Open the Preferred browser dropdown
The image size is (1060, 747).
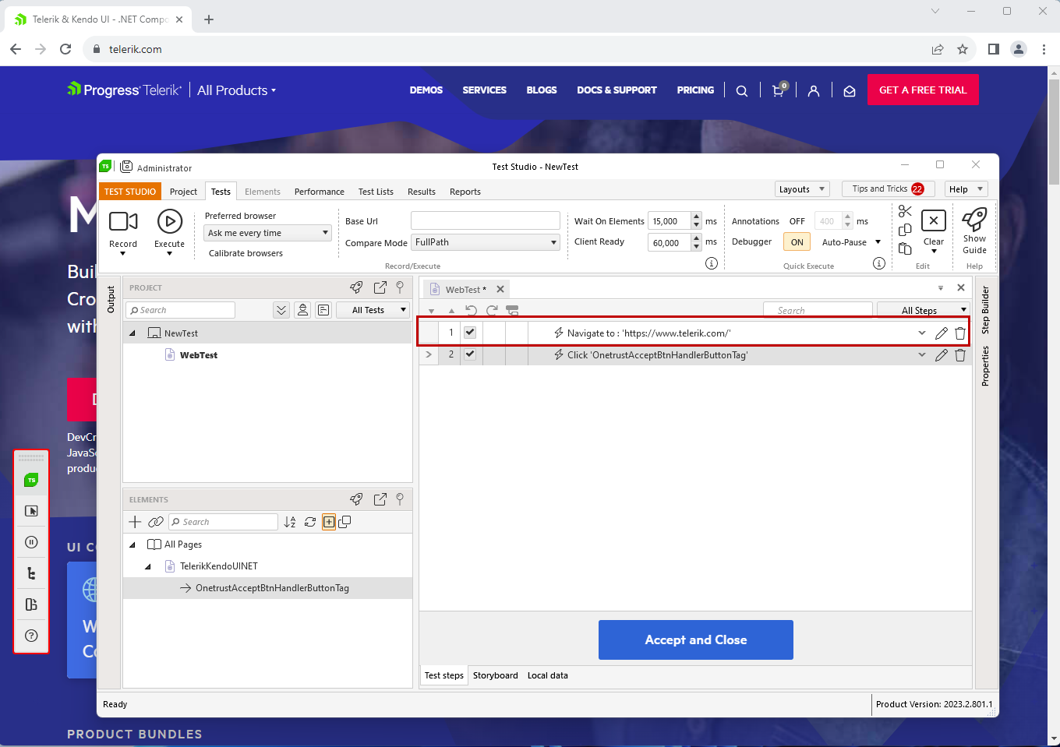coord(268,233)
